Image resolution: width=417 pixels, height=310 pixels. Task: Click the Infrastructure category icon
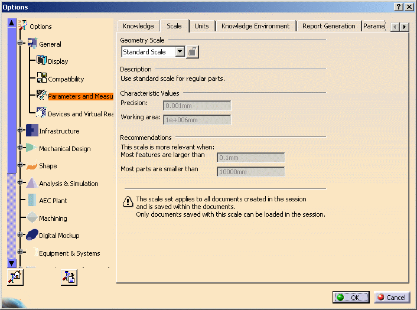(32, 131)
